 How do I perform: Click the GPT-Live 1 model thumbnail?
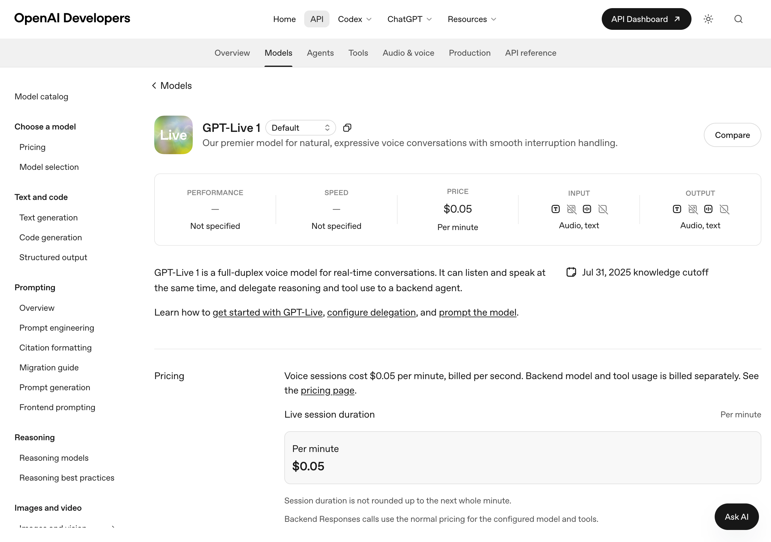point(173,135)
